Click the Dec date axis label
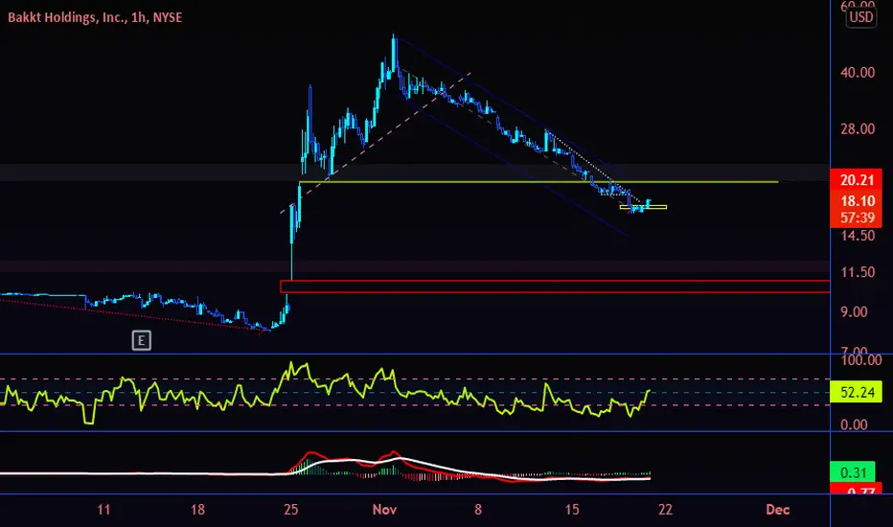 (x=778, y=510)
